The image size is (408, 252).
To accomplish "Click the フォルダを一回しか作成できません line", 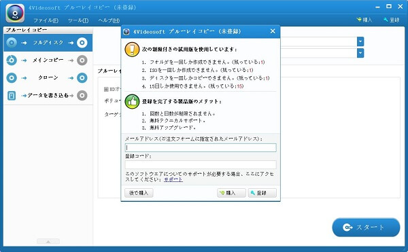I will (x=203, y=62).
